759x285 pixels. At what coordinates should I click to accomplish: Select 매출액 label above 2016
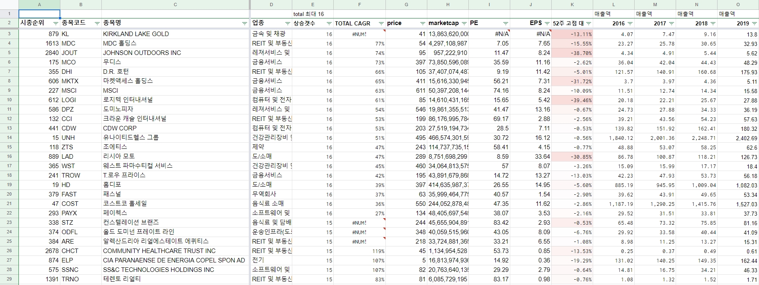click(614, 14)
